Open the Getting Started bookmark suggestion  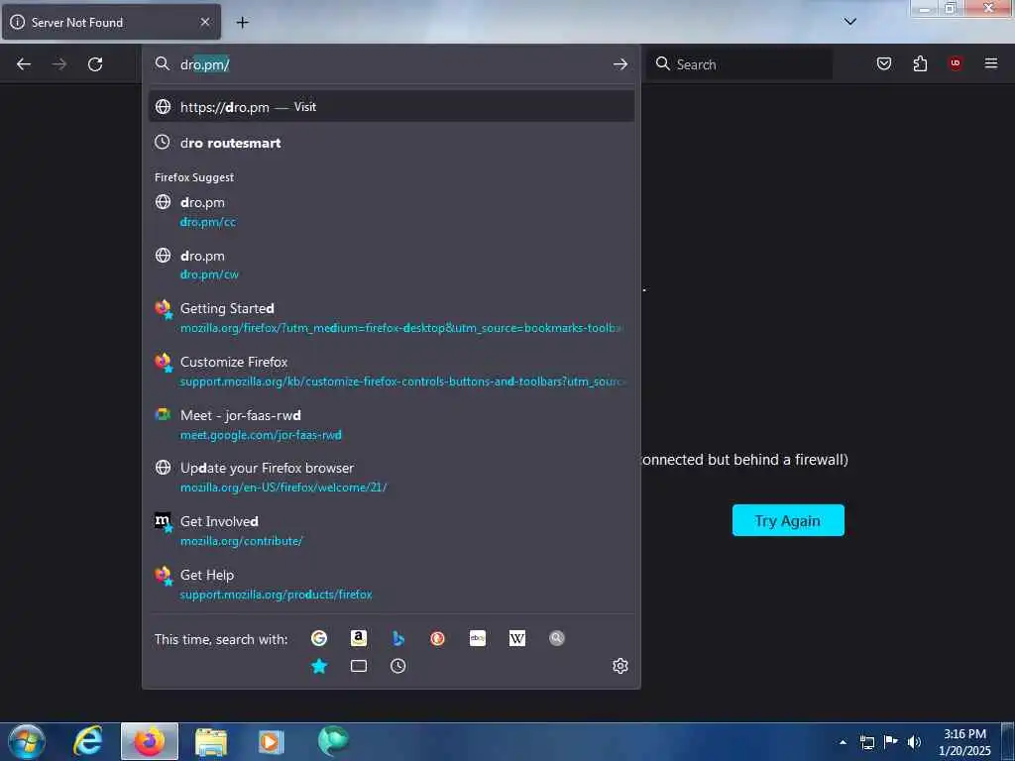tap(391, 318)
